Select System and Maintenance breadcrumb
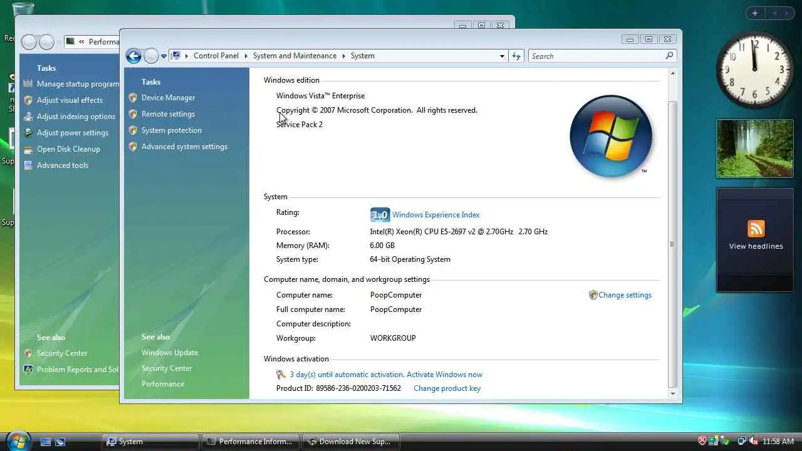 tap(294, 56)
